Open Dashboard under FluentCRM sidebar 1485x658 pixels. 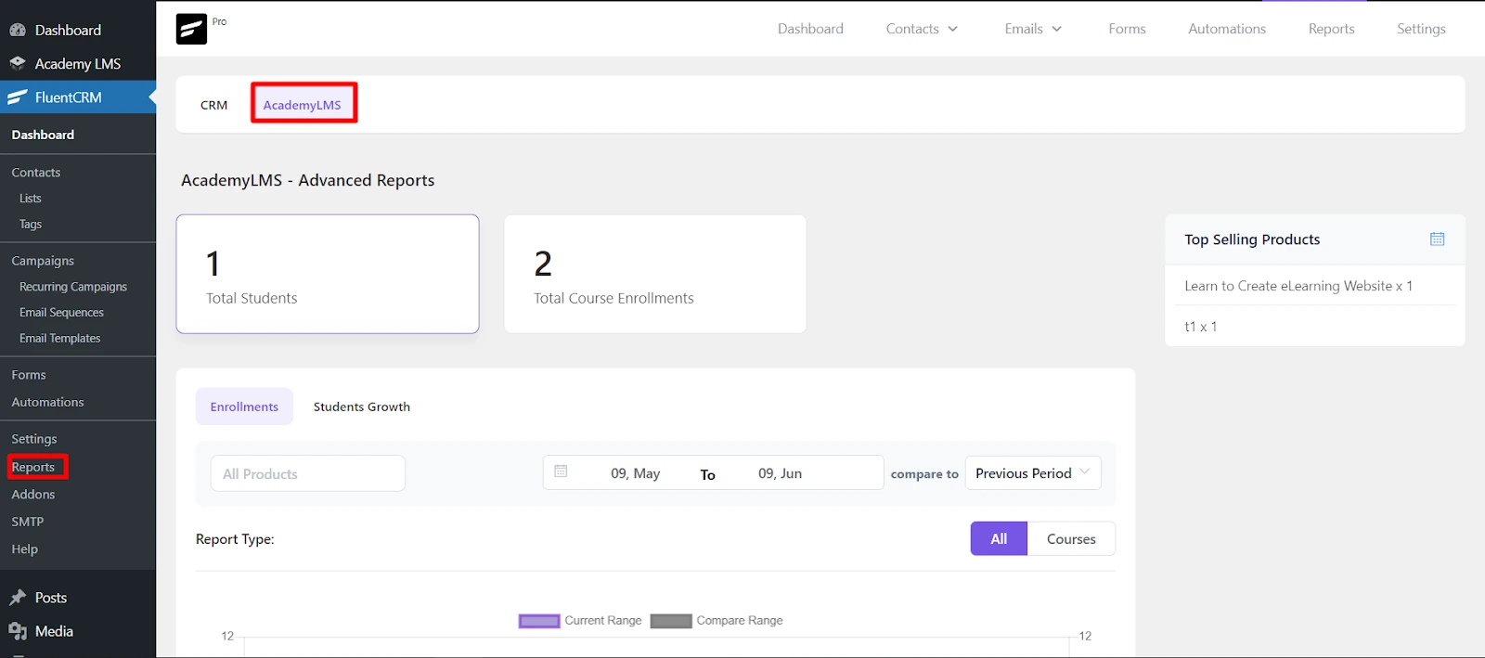(43, 135)
